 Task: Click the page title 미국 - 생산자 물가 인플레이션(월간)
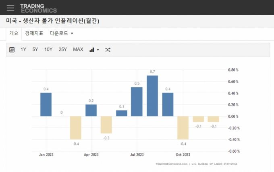52,21
